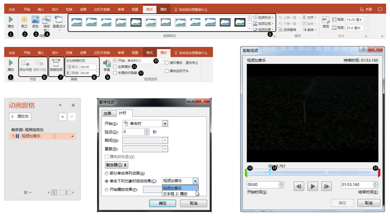Open the 视频形状 dropdown
The width and height of the screenshot is (390, 216).
point(264,17)
